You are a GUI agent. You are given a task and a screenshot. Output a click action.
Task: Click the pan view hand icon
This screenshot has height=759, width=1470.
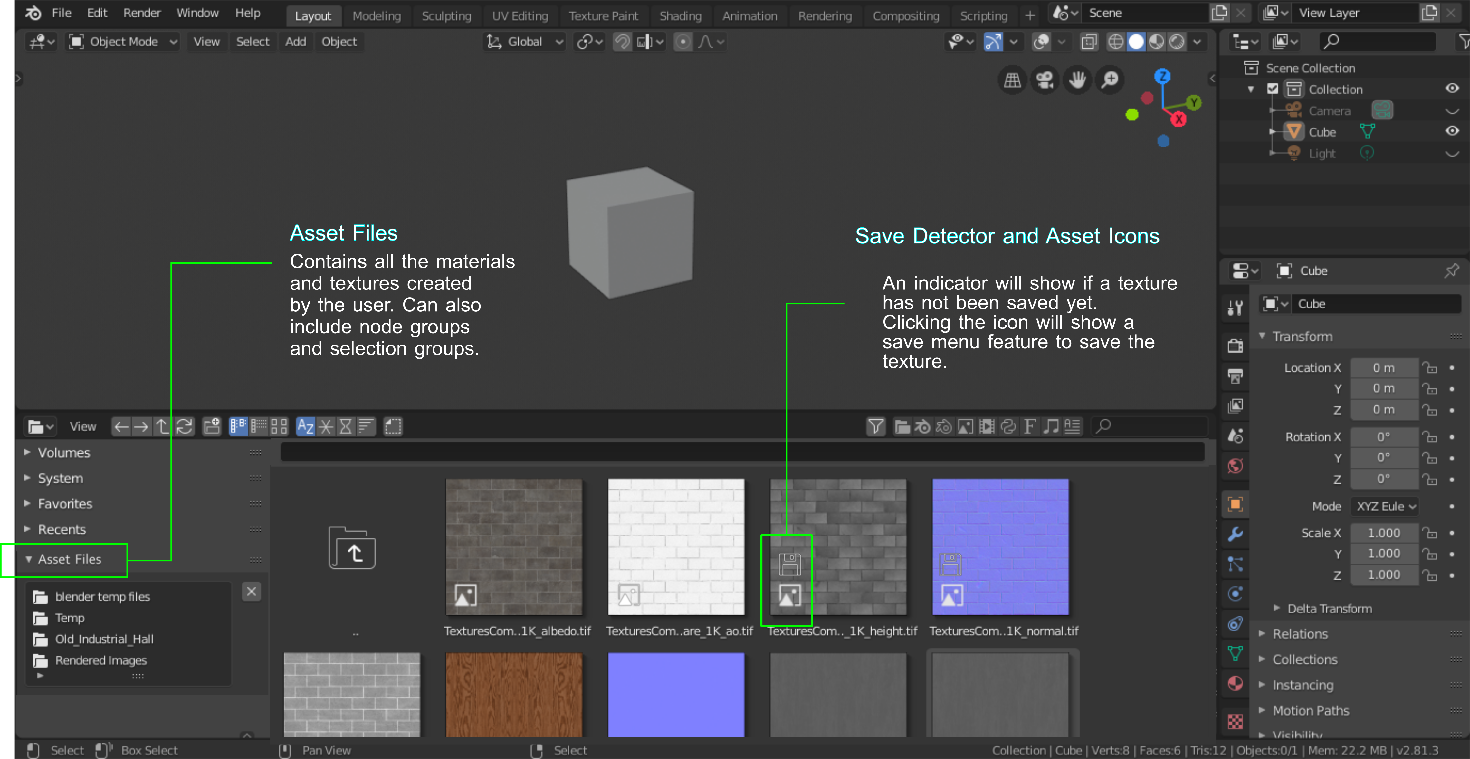tap(1077, 81)
